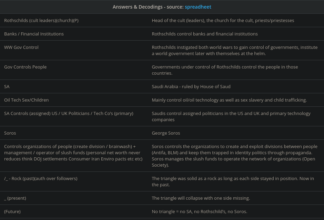
Task: Click the 'SA' abbreviation cell
Action: [7, 86]
